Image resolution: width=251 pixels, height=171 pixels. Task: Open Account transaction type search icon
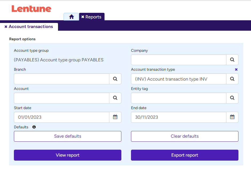coord(232,79)
